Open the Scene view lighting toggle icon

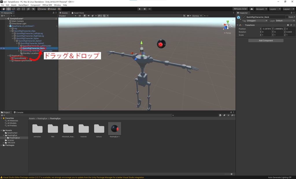pyautogui.click(x=85, y=16)
